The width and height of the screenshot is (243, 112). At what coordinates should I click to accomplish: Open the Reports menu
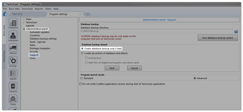(39, 9)
